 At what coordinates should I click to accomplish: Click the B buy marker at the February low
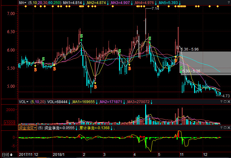(x=95, y=87)
